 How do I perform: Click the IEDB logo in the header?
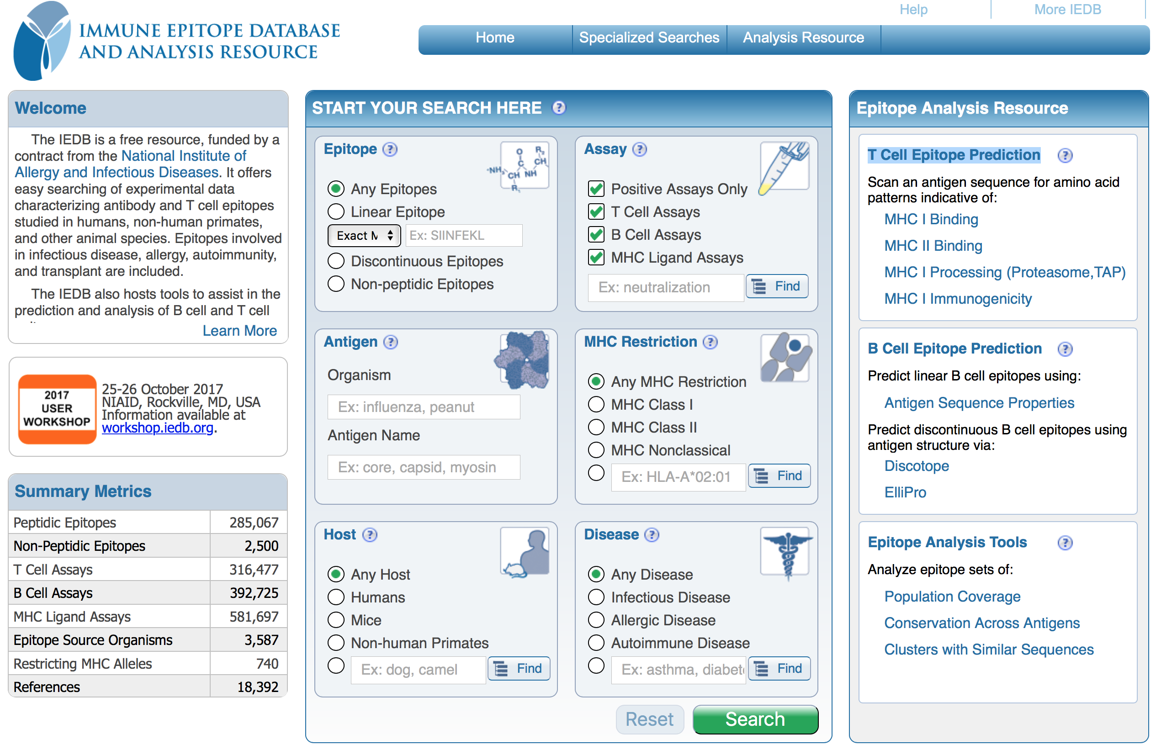[176, 41]
